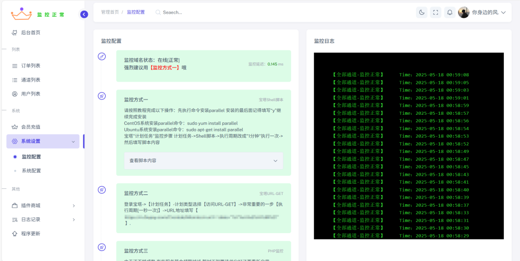Collapse the 系统设置 menu chevron

click(x=73, y=142)
